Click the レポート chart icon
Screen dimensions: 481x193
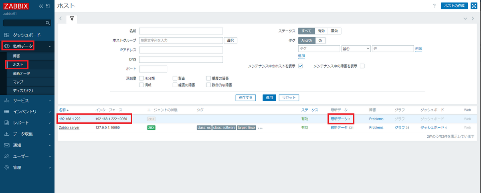tap(7, 123)
